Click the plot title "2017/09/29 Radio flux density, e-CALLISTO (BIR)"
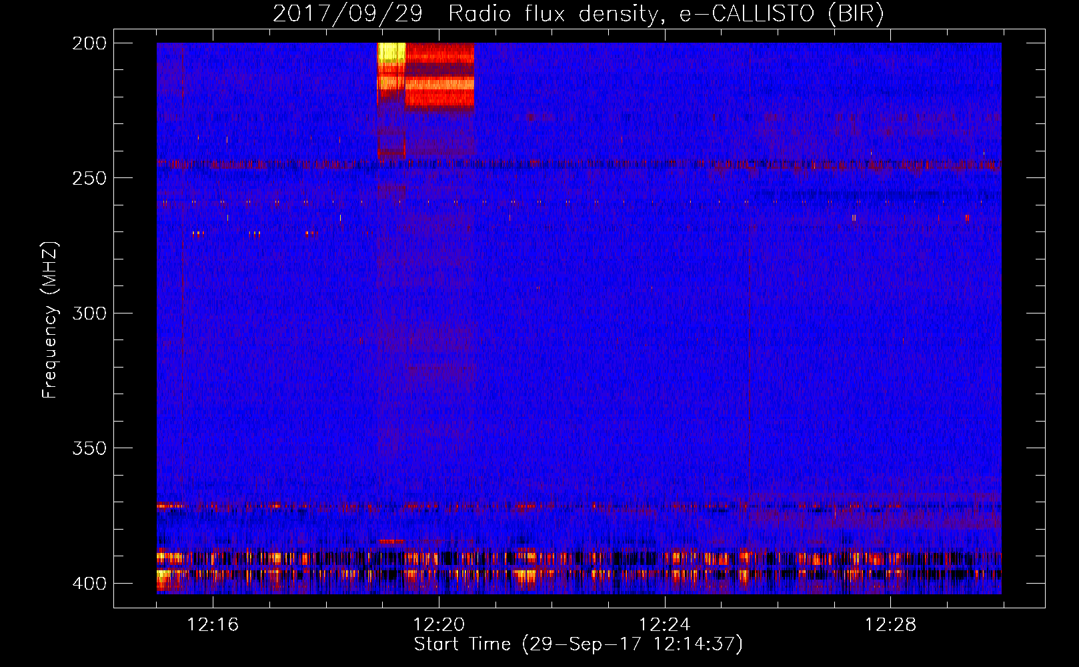 click(578, 13)
